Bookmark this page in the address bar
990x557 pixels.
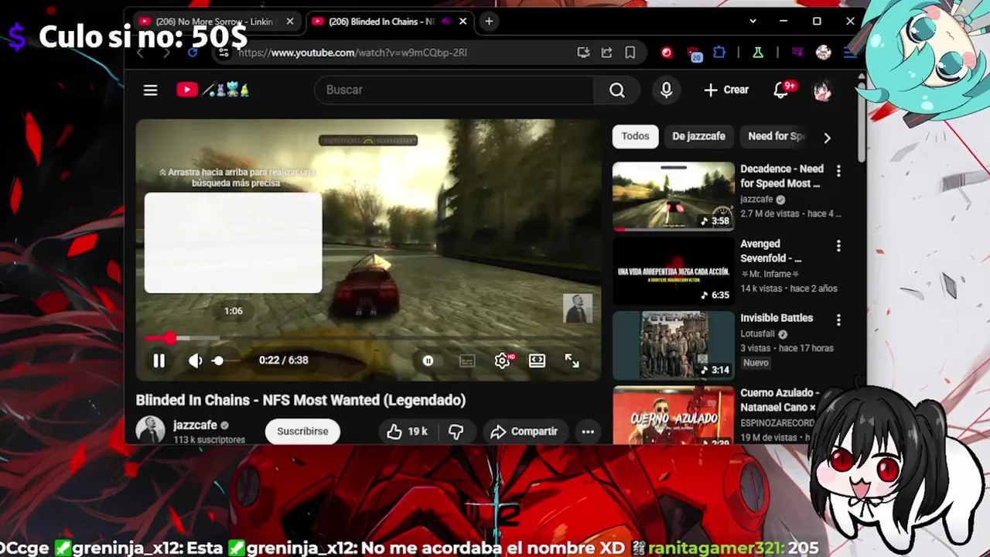[x=630, y=53]
